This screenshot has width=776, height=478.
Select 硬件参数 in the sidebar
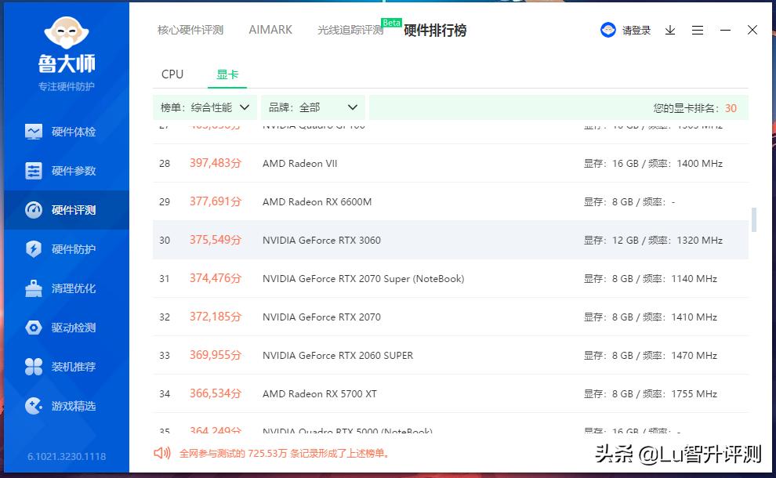coord(63,170)
